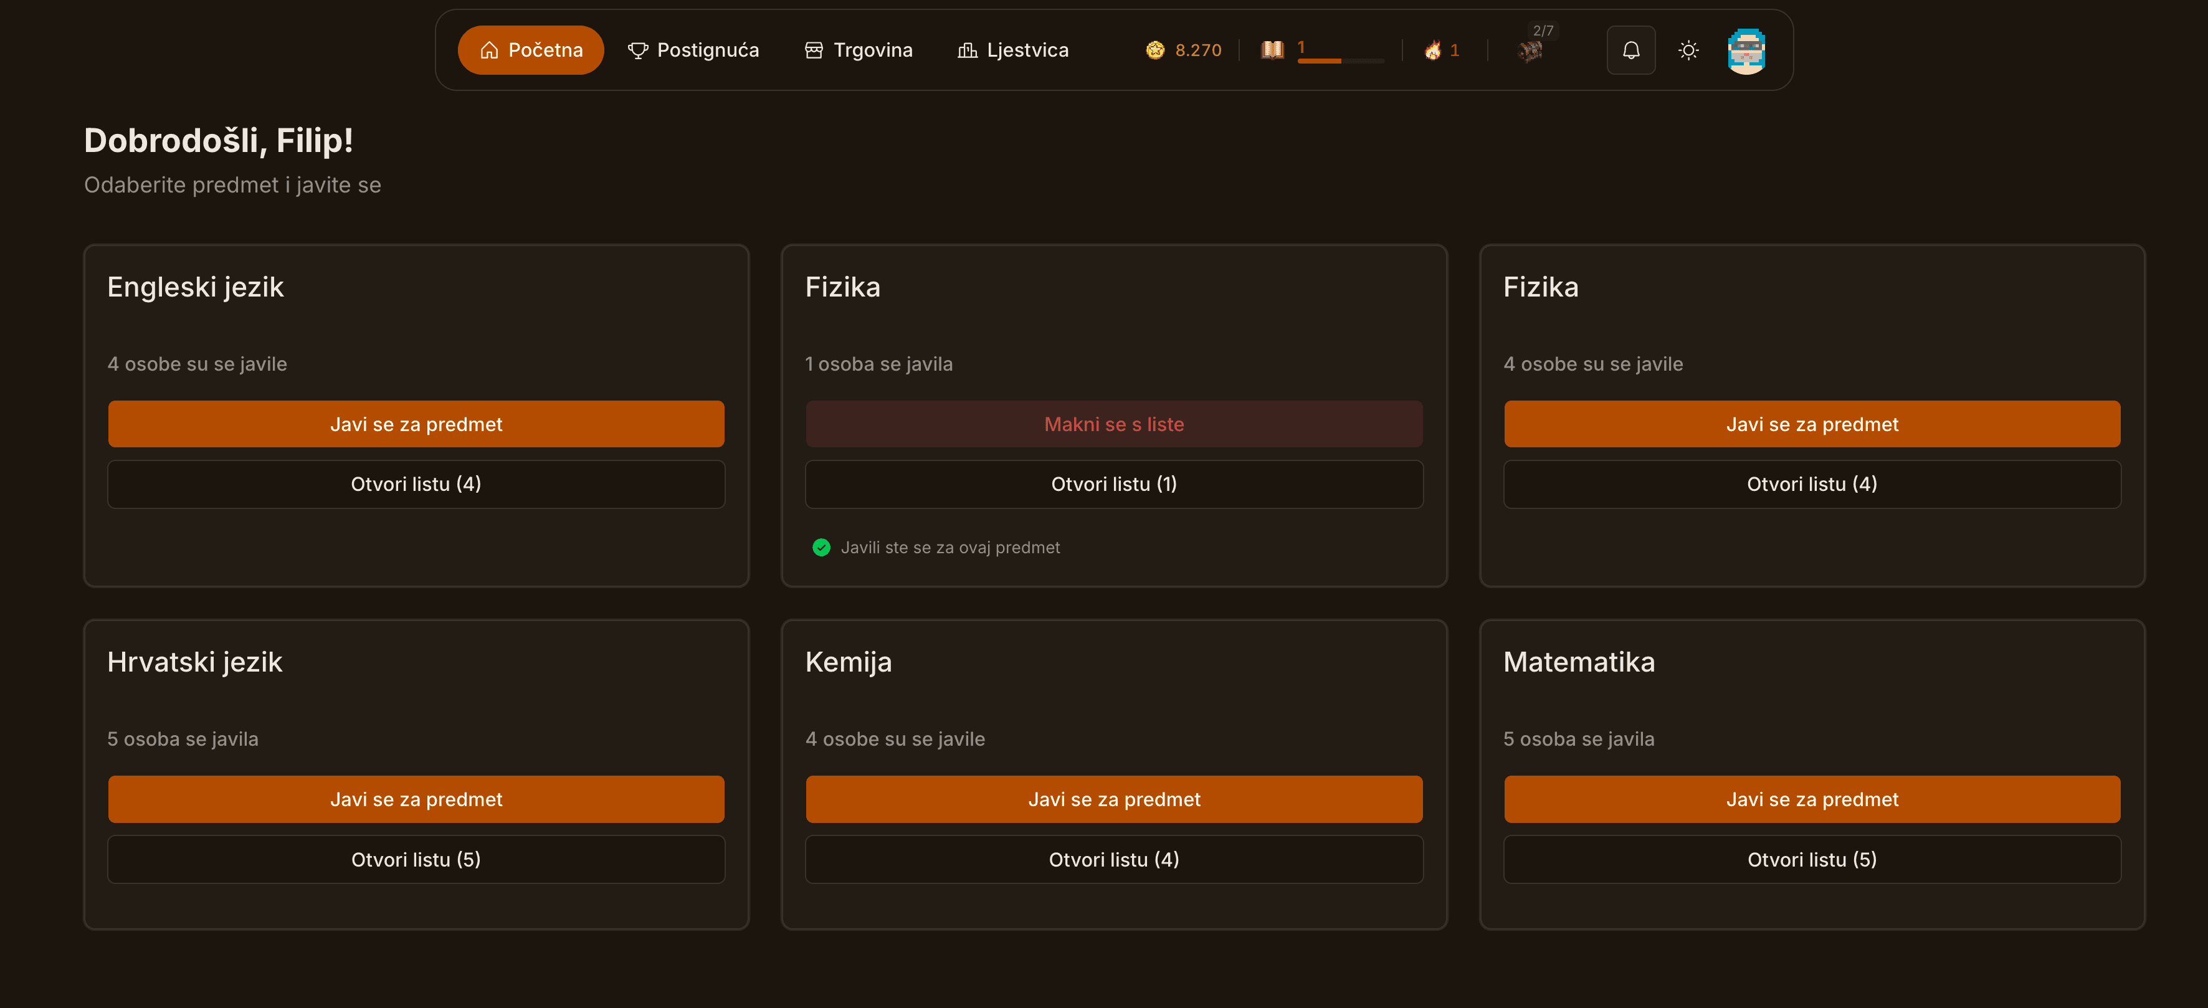Expand the Kemija list (4)
2208x1008 pixels.
(1113, 859)
